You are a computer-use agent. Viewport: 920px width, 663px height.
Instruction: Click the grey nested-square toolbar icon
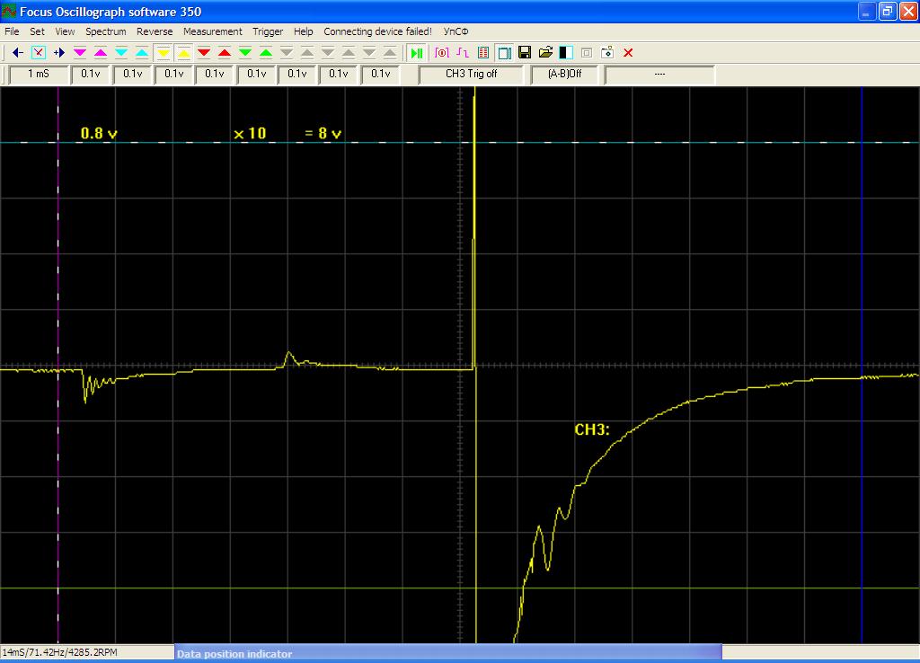point(587,53)
